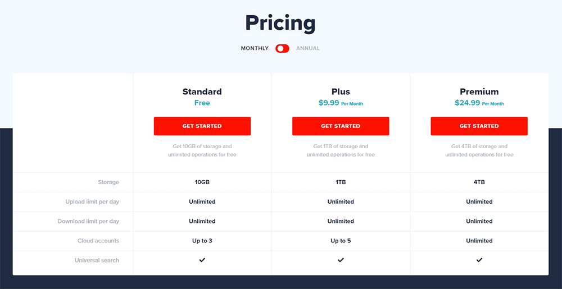Click the Plus plan title
This screenshot has height=289, width=562.
pyautogui.click(x=341, y=91)
